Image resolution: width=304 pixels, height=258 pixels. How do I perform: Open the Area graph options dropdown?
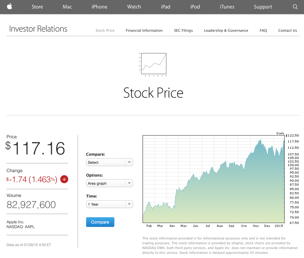click(x=109, y=183)
